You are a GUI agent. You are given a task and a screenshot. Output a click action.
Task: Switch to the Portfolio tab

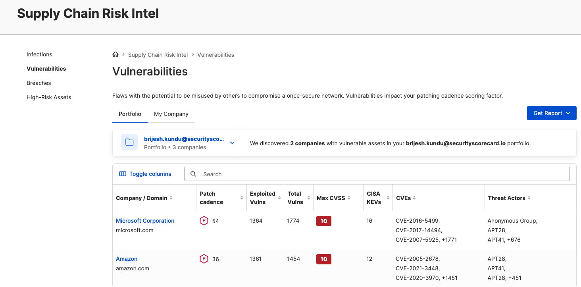click(130, 114)
